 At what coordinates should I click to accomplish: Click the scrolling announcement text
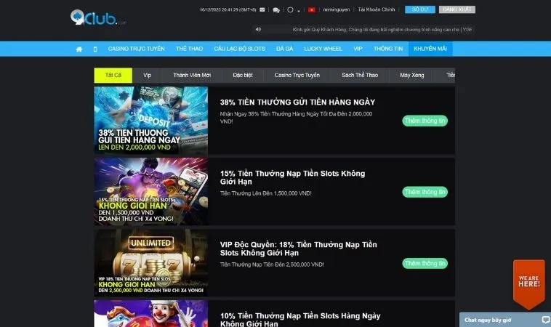click(x=382, y=30)
